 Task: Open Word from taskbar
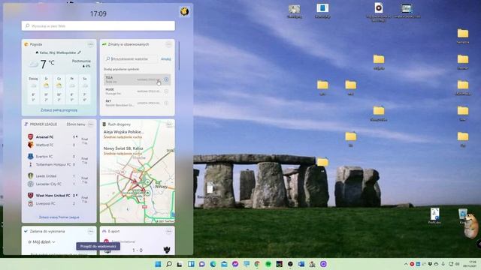click(301, 264)
